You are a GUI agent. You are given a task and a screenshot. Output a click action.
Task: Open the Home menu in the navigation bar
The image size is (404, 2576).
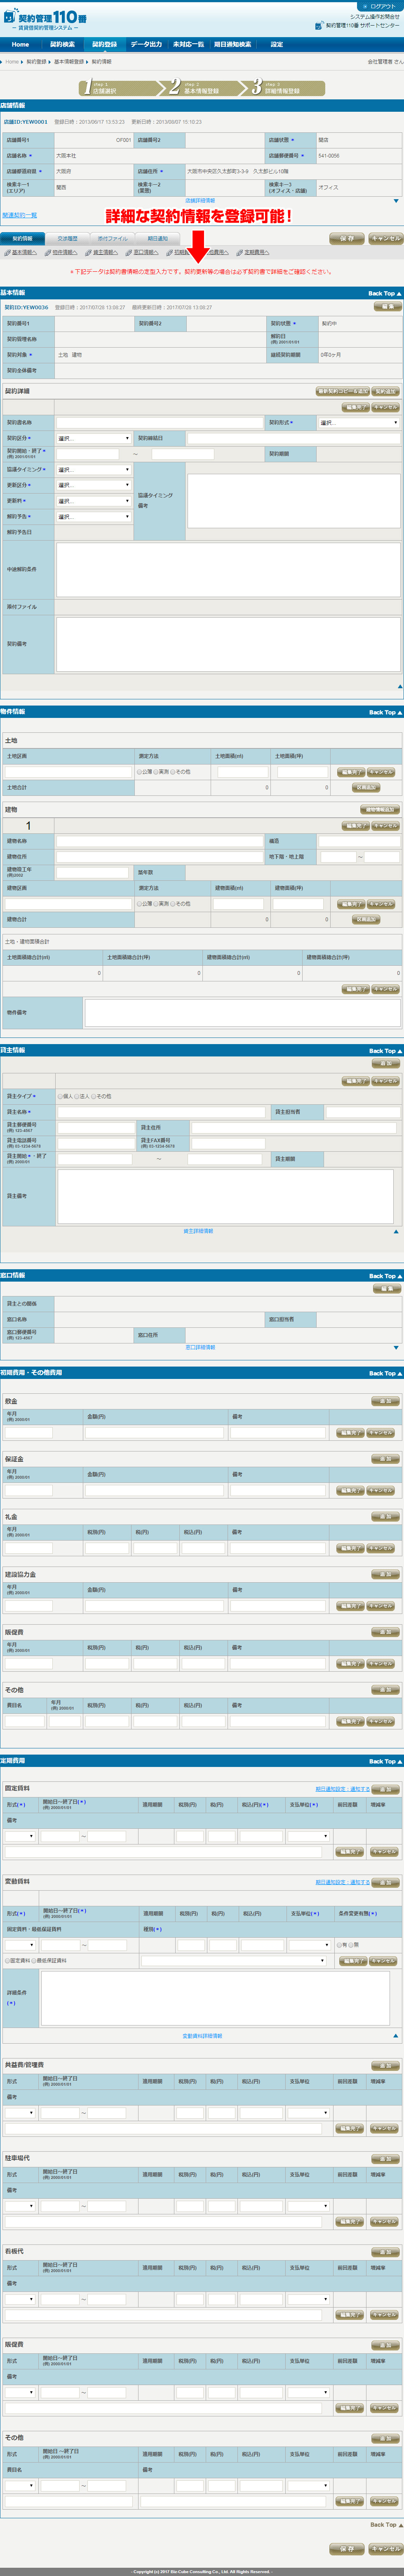point(20,44)
